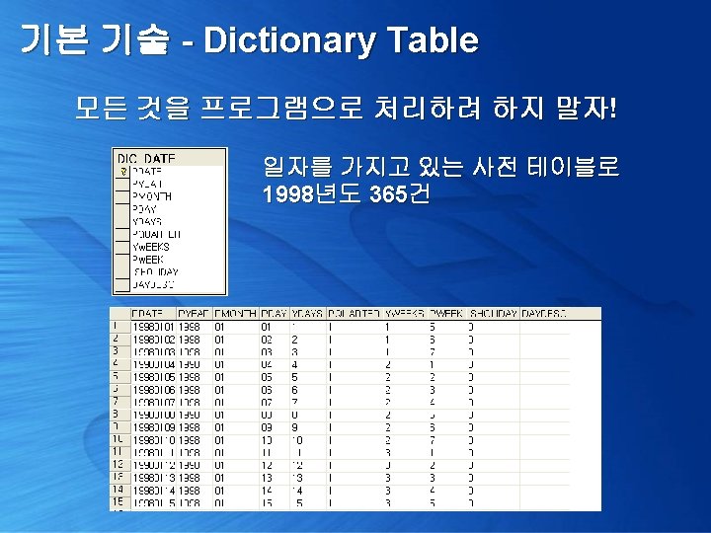The width and height of the screenshot is (711, 533).
Task: Click the YWEEKS column header in grid
Action: [x=406, y=314]
